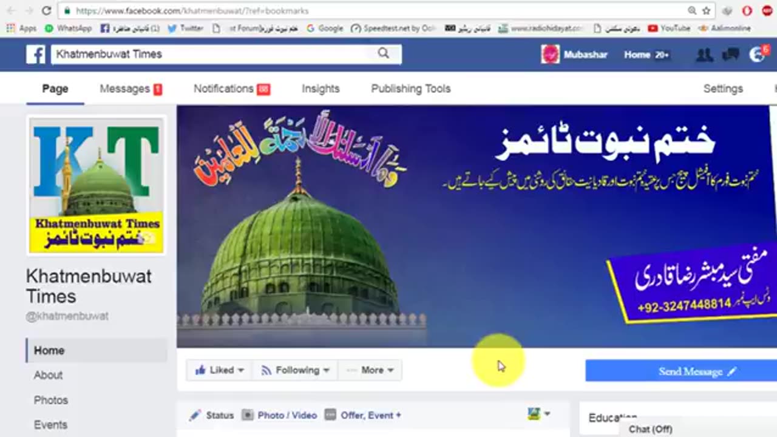The height and width of the screenshot is (437, 777).
Task: Click the Mubashar profile picture
Action: tap(550, 55)
